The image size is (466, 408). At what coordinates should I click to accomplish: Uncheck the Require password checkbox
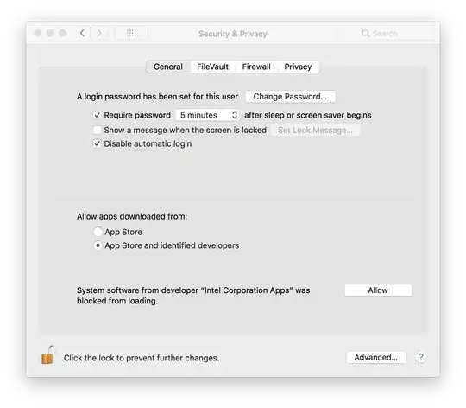click(x=98, y=115)
